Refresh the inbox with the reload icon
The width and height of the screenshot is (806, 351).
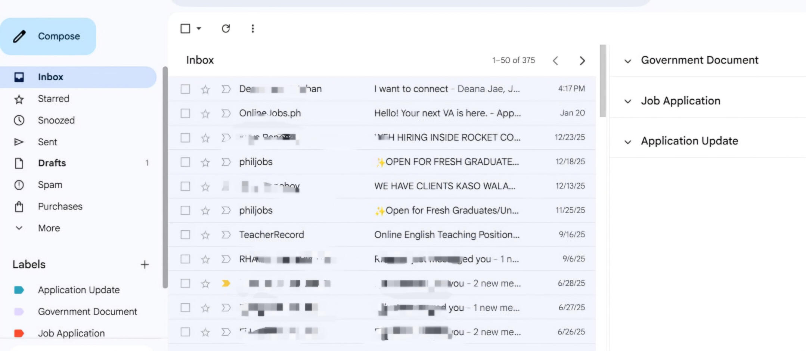coord(226,28)
